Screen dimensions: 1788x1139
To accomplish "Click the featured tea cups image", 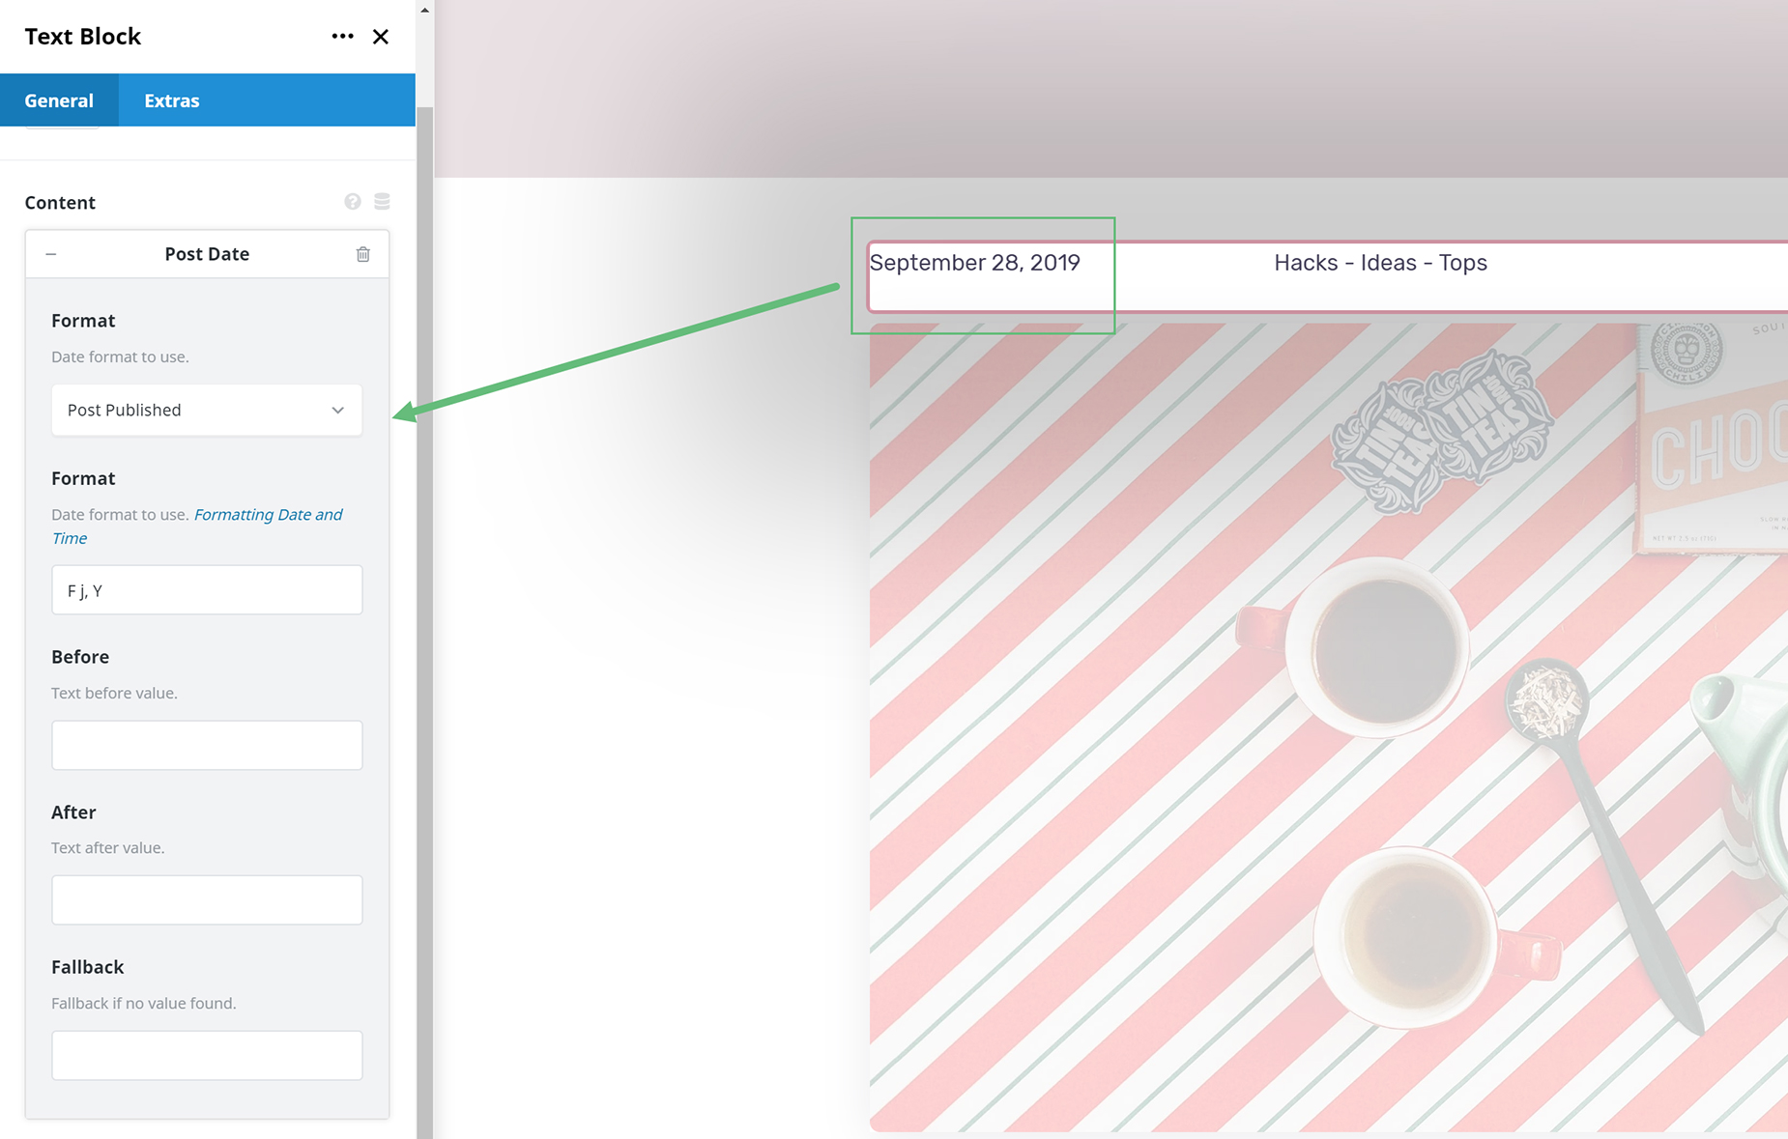I will coord(1329,727).
